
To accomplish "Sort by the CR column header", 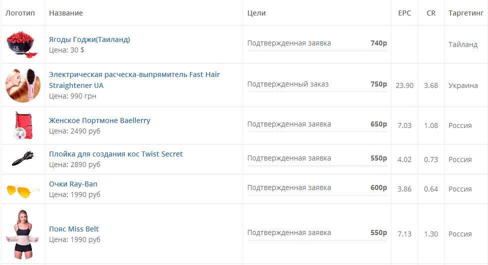I will coord(431,13).
